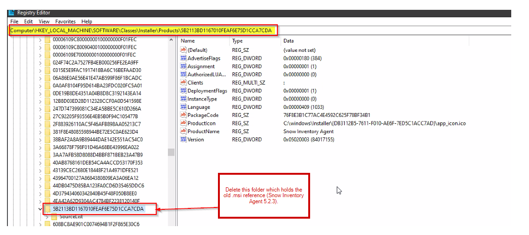Image resolution: width=529 pixels, height=235 pixels.
Task: Click the AuthorizedLUA DWORD value icon
Action: (x=183, y=74)
